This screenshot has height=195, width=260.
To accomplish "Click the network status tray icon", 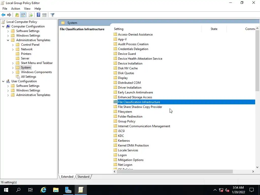I will point(221,190).
